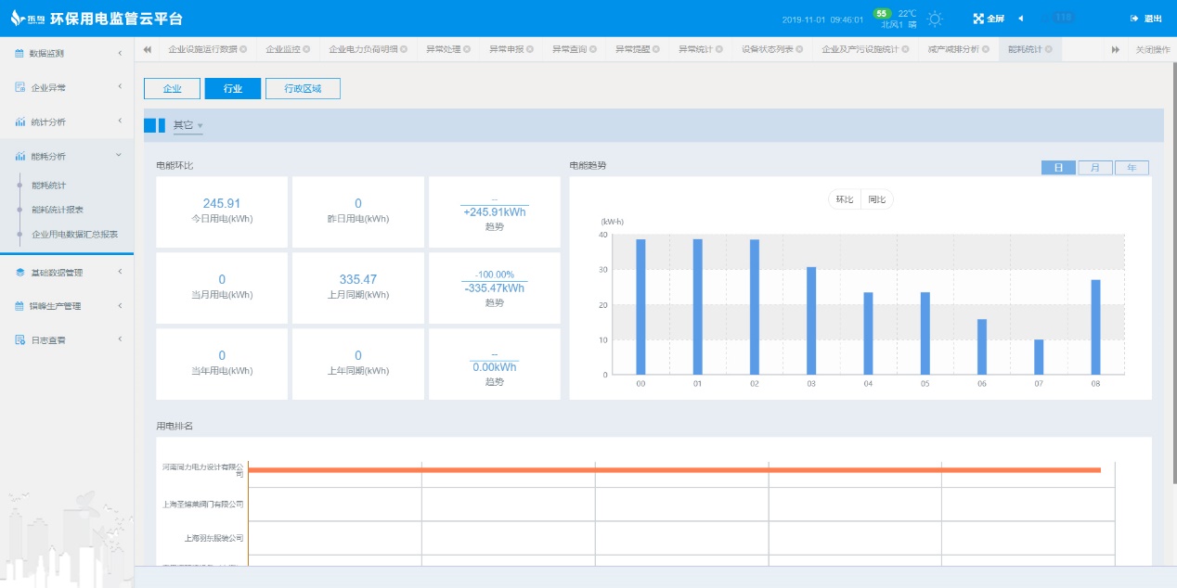Viewport: 1177px width, 588px height.
Task: Click the 基础数据管理 layers icon in sidebar
Action: point(19,273)
